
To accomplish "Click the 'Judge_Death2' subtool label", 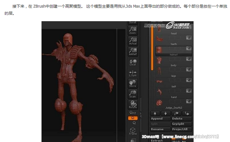I will tap(174, 108).
